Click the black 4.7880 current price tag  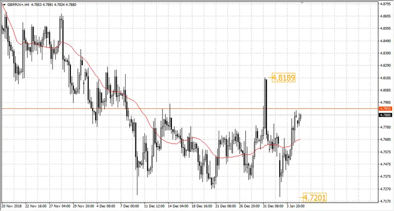pyautogui.click(x=386, y=115)
